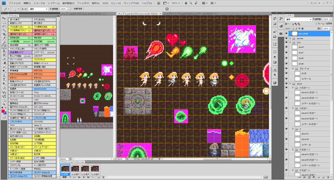The width and height of the screenshot is (334, 180).
Task: Select the Pen tool
Action: 4,76
